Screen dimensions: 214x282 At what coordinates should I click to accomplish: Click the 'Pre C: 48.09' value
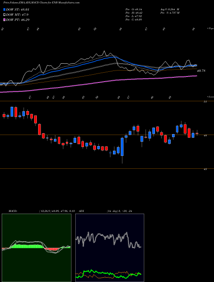[134, 20]
